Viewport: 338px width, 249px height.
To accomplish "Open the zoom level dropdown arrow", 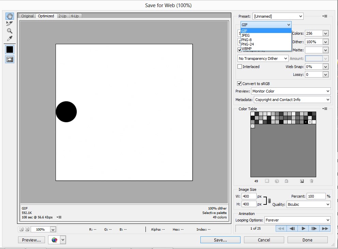I will coord(53,229).
